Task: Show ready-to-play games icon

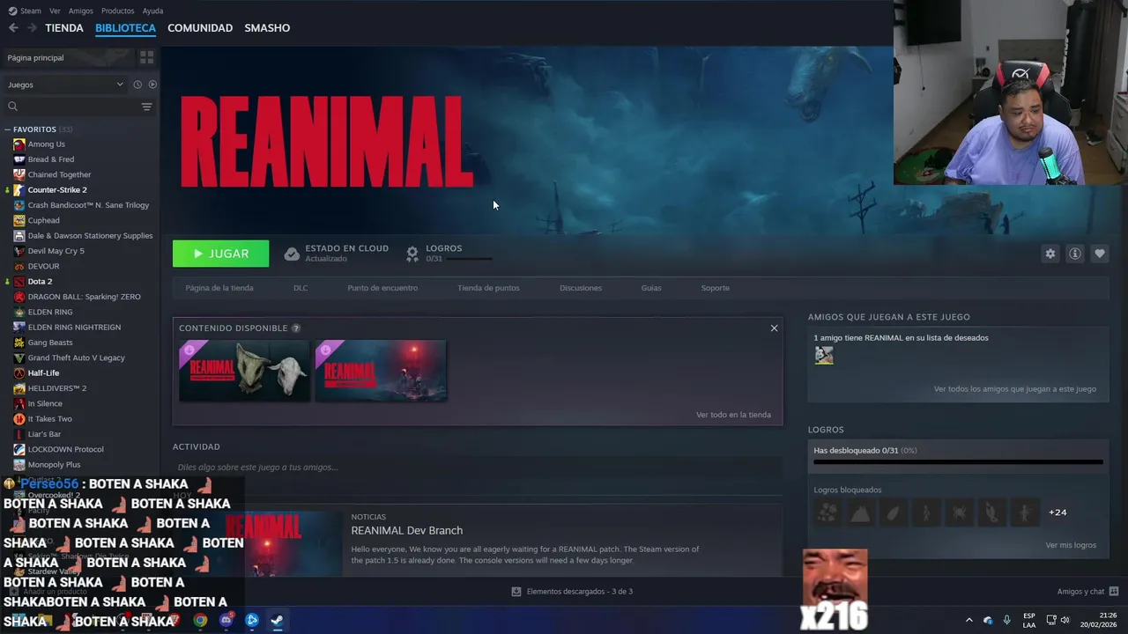Action: click(x=152, y=85)
